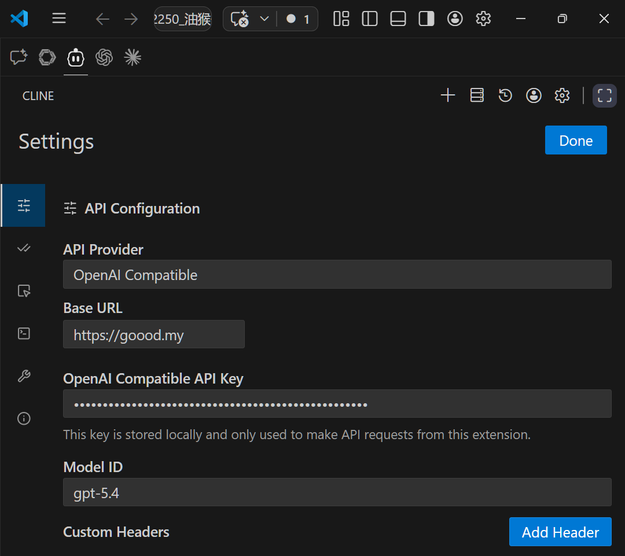Expand the chat agent chevron in title bar
Screen dimensions: 625x556
pos(264,19)
